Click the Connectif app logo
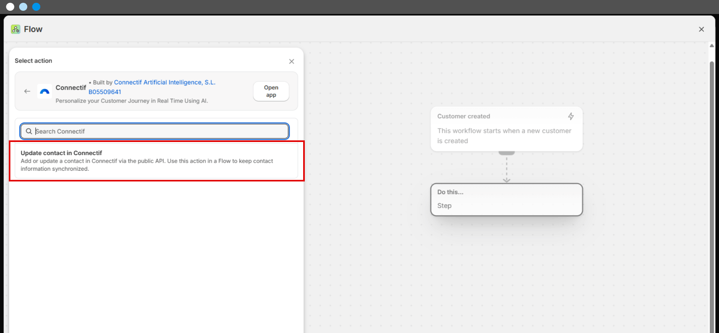 click(45, 91)
